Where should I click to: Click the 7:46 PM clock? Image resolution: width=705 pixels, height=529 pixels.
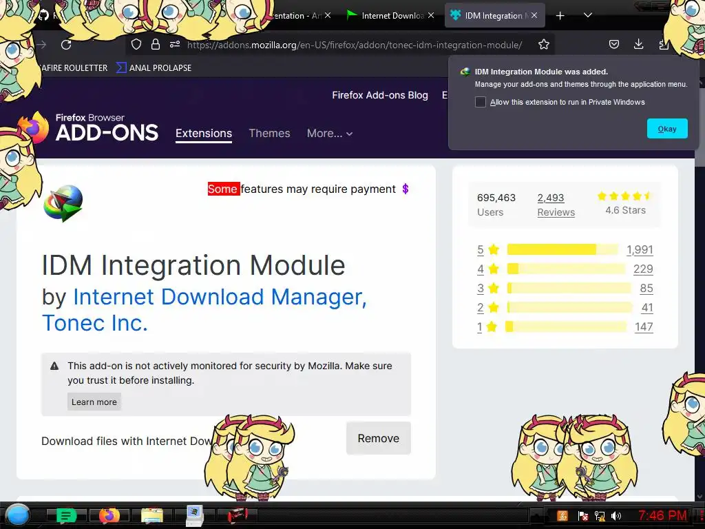663,515
